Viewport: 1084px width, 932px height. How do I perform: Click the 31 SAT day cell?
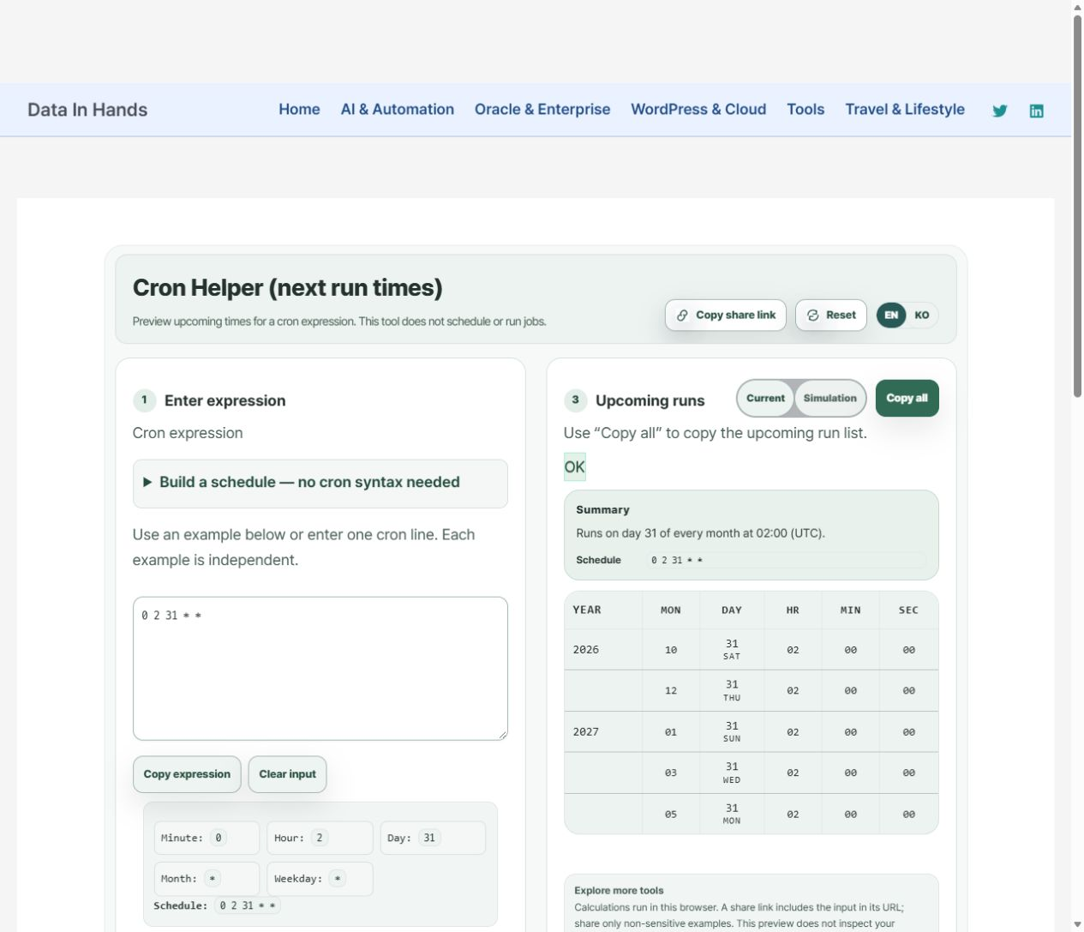pos(732,650)
